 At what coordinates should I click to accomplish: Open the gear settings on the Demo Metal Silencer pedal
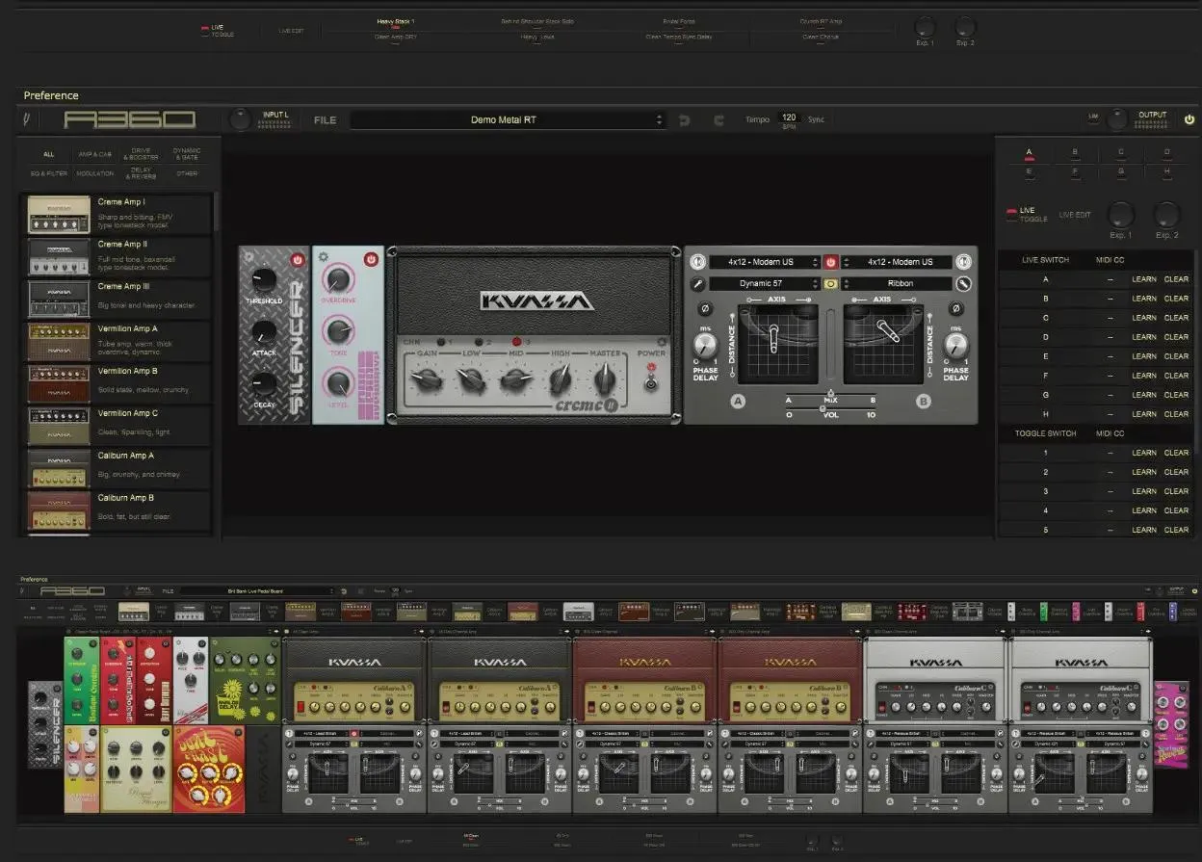[x=248, y=257]
